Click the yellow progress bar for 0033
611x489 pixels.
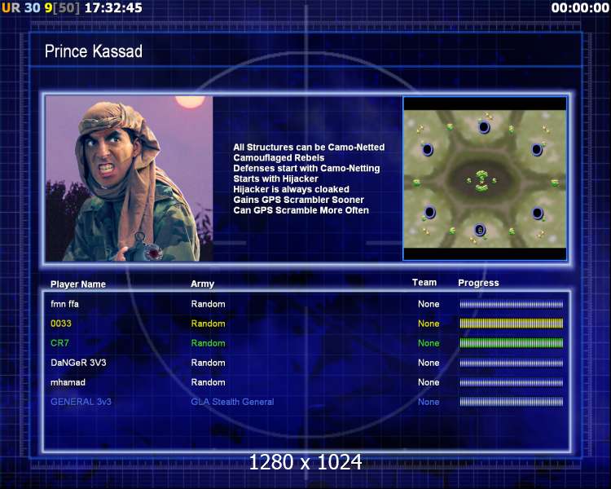(x=512, y=324)
